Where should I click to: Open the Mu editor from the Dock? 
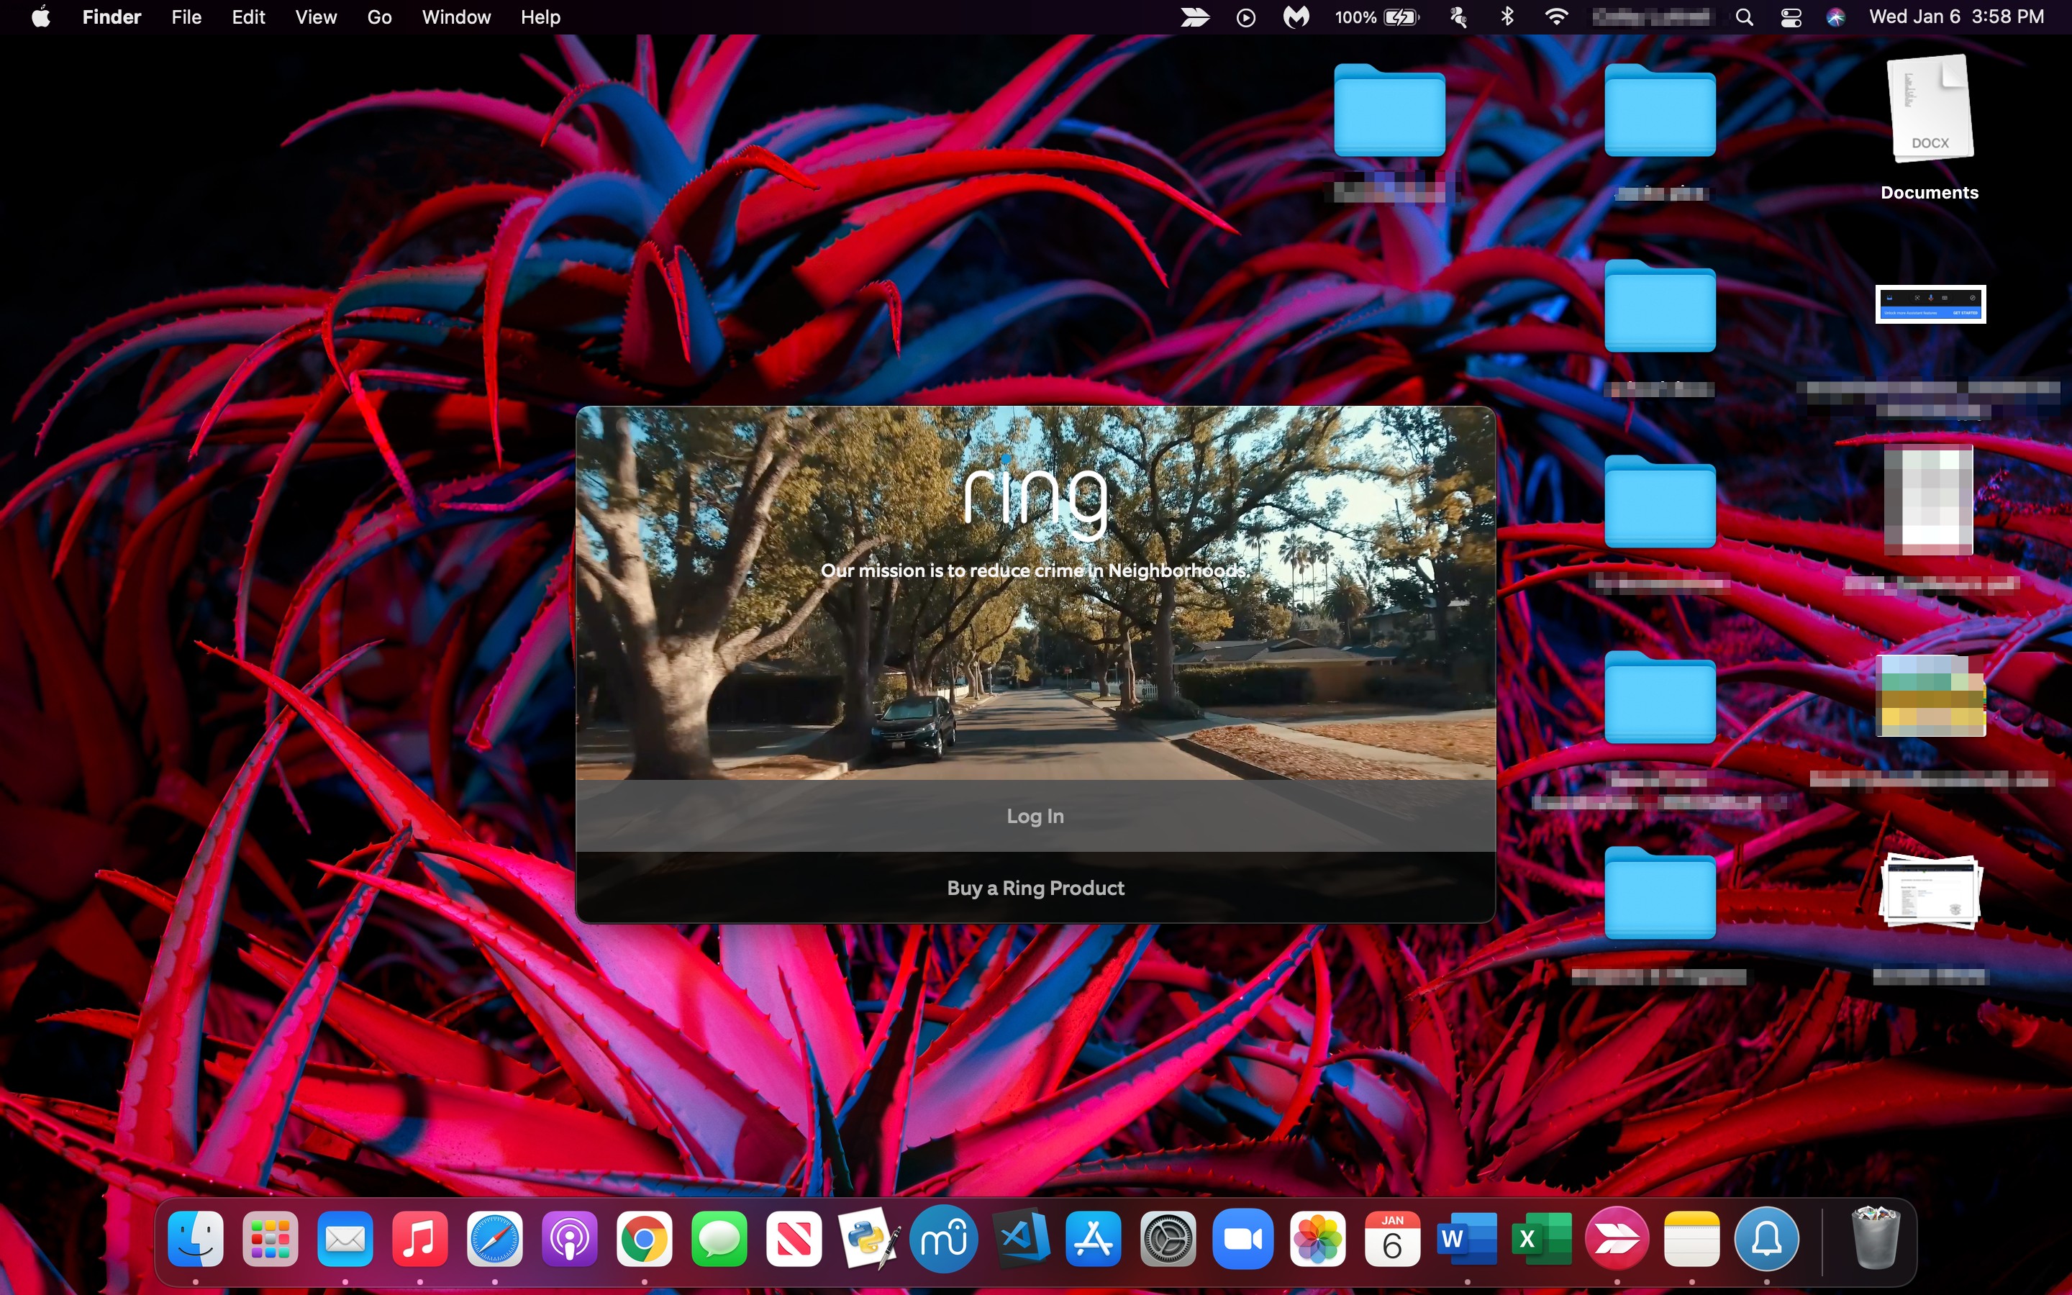pos(943,1238)
